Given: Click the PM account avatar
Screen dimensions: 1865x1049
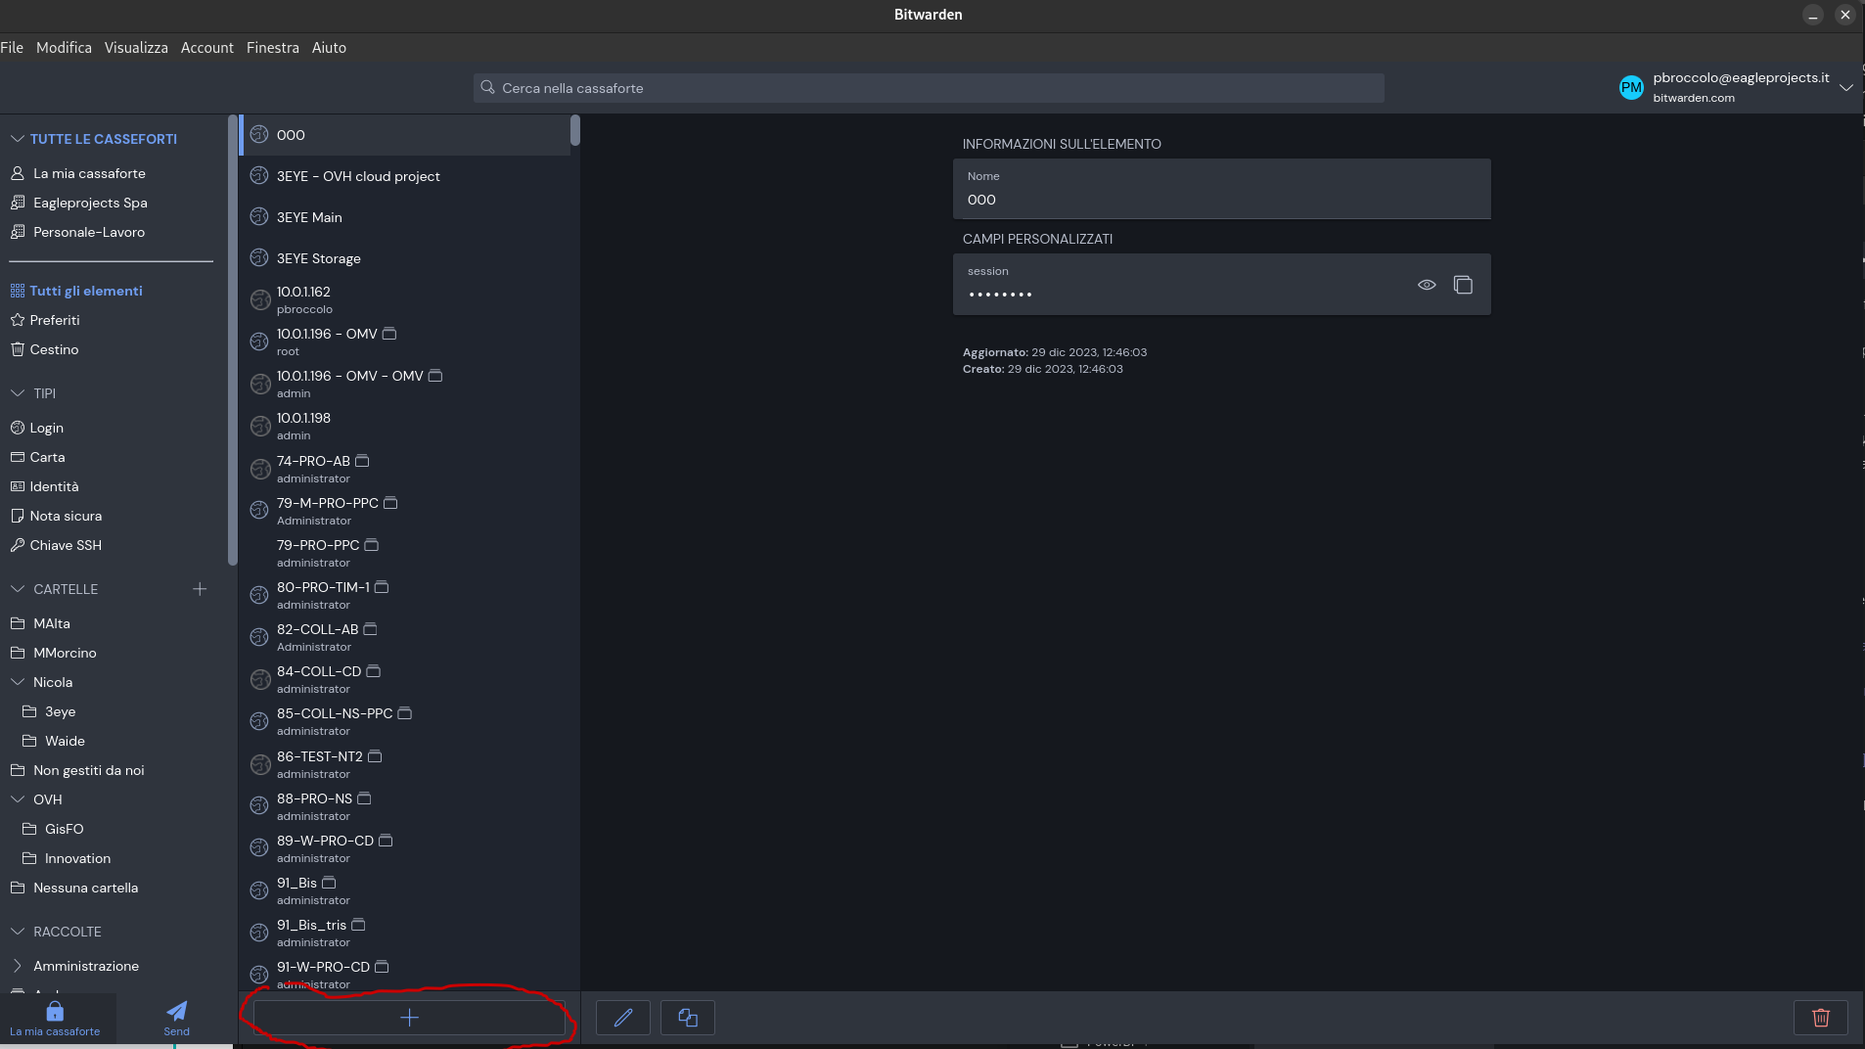Looking at the screenshot, I should click(1631, 87).
